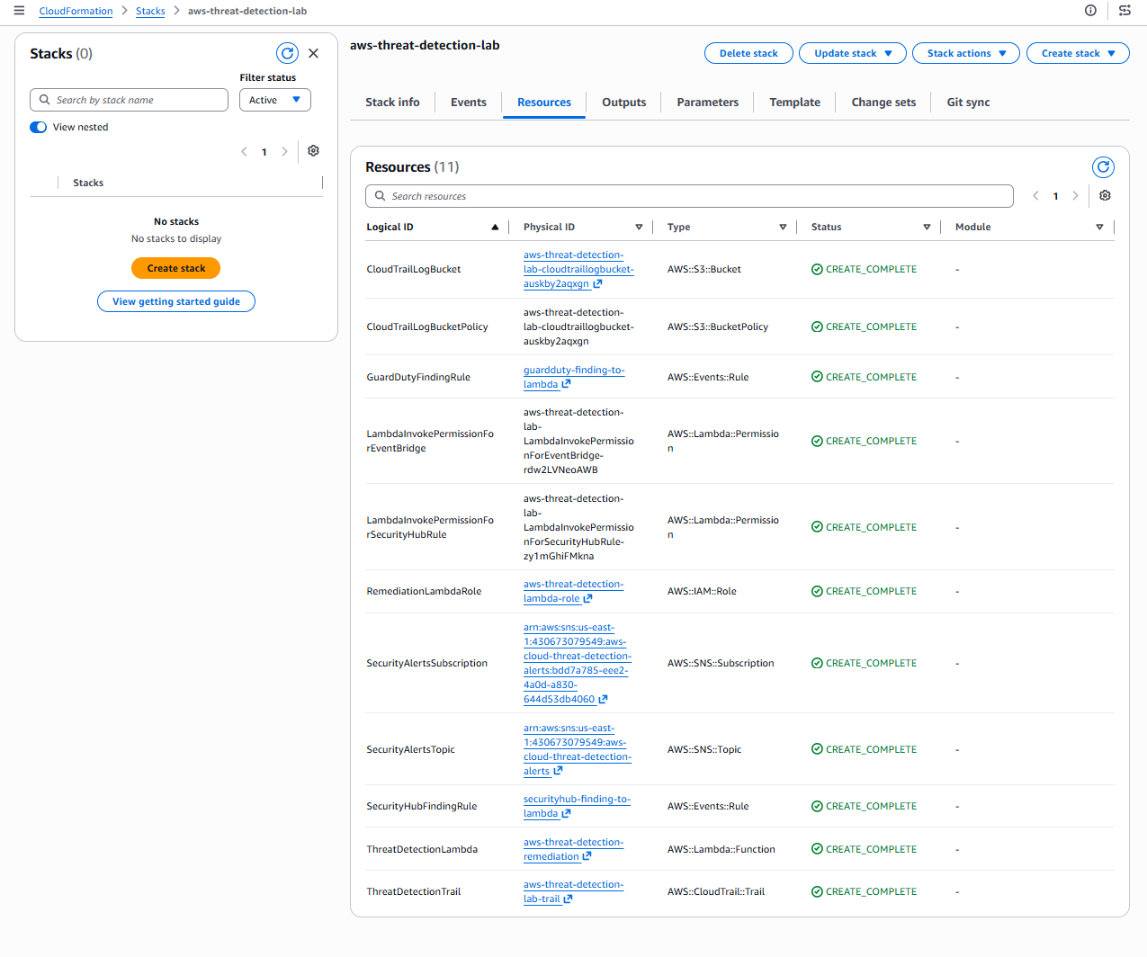Refresh the Resources table
The width and height of the screenshot is (1147, 957).
[1103, 167]
